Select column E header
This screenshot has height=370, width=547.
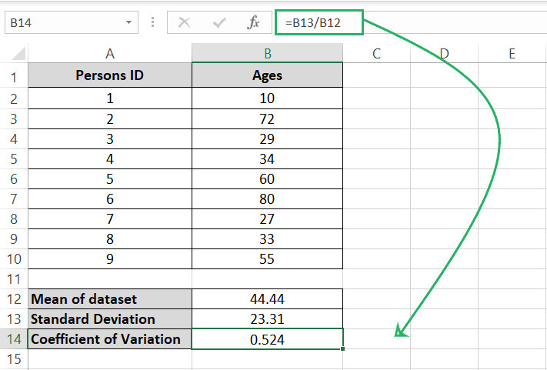tap(512, 54)
